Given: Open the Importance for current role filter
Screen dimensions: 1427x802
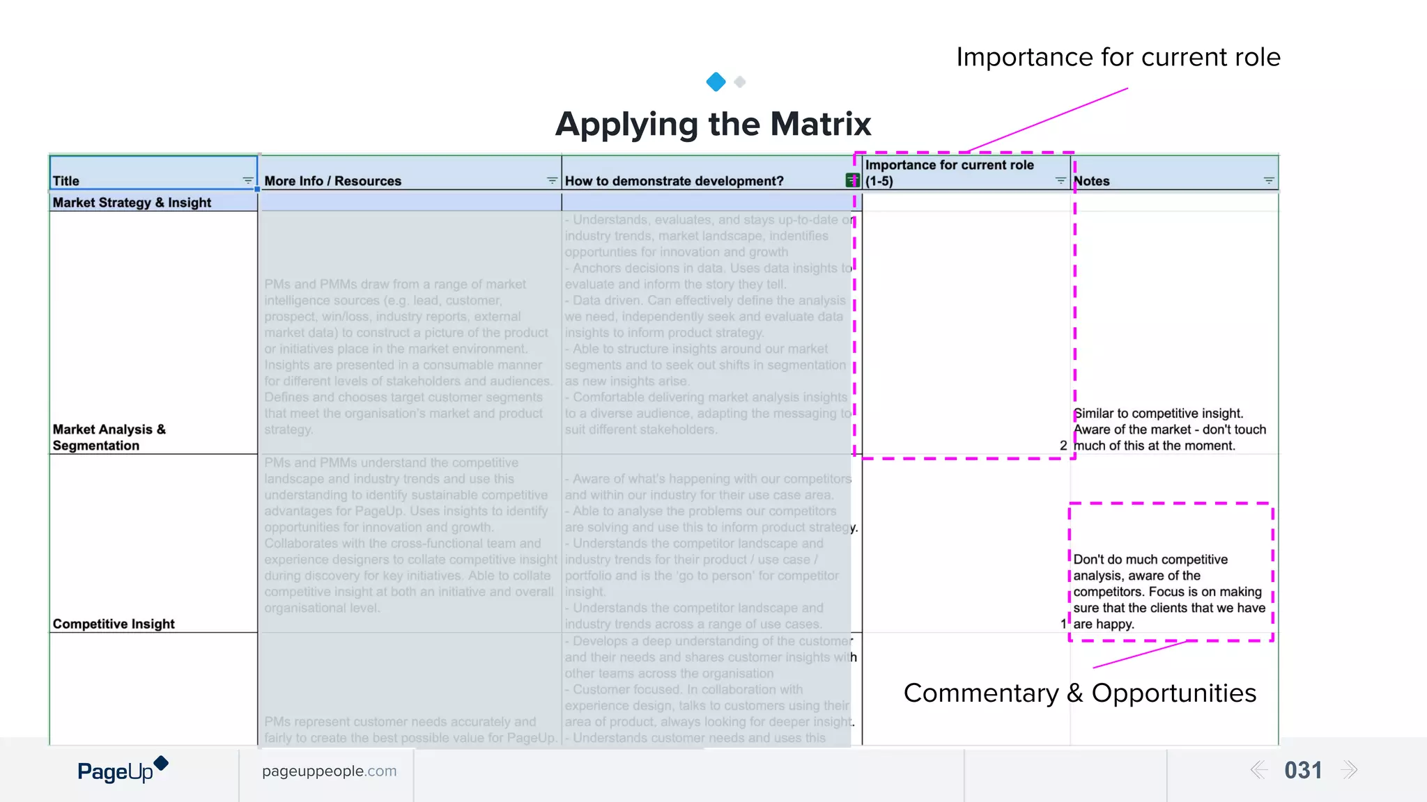Looking at the screenshot, I should point(1060,181).
